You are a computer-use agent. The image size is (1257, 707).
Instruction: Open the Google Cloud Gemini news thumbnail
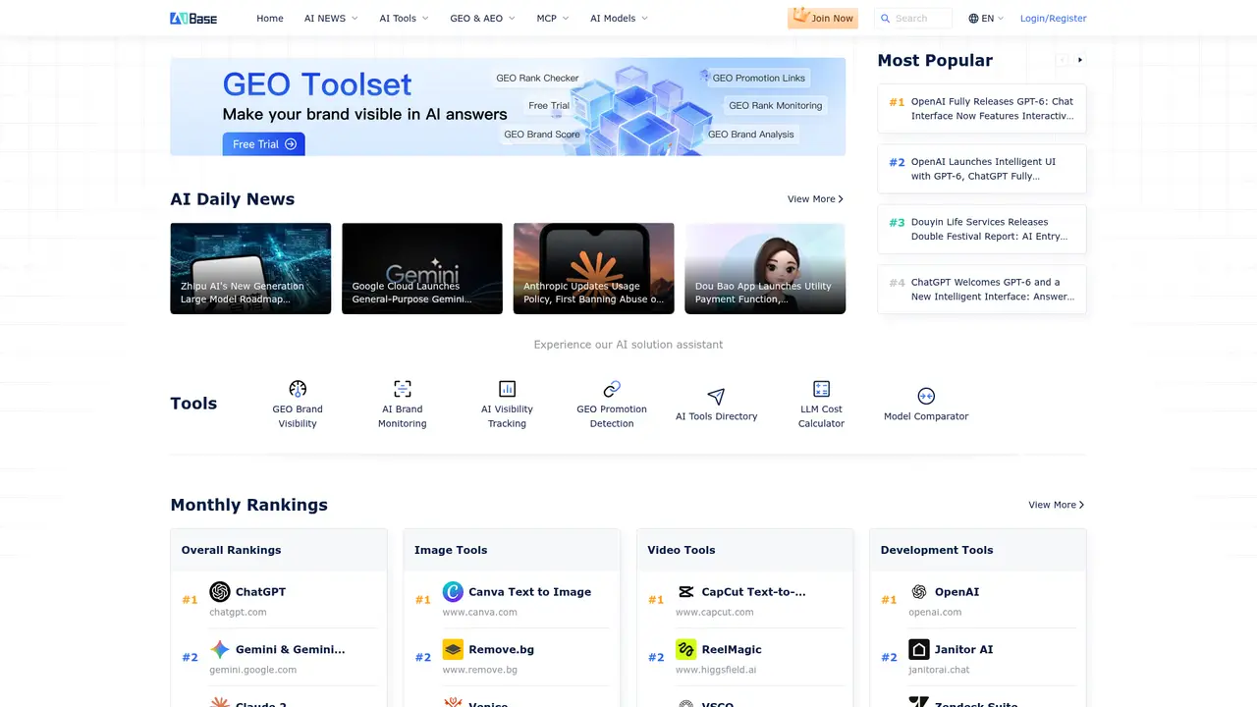(422, 268)
